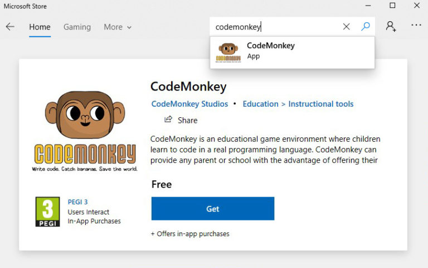This screenshot has width=428, height=268.
Task: Click the back arrow icon
Action: 10,27
